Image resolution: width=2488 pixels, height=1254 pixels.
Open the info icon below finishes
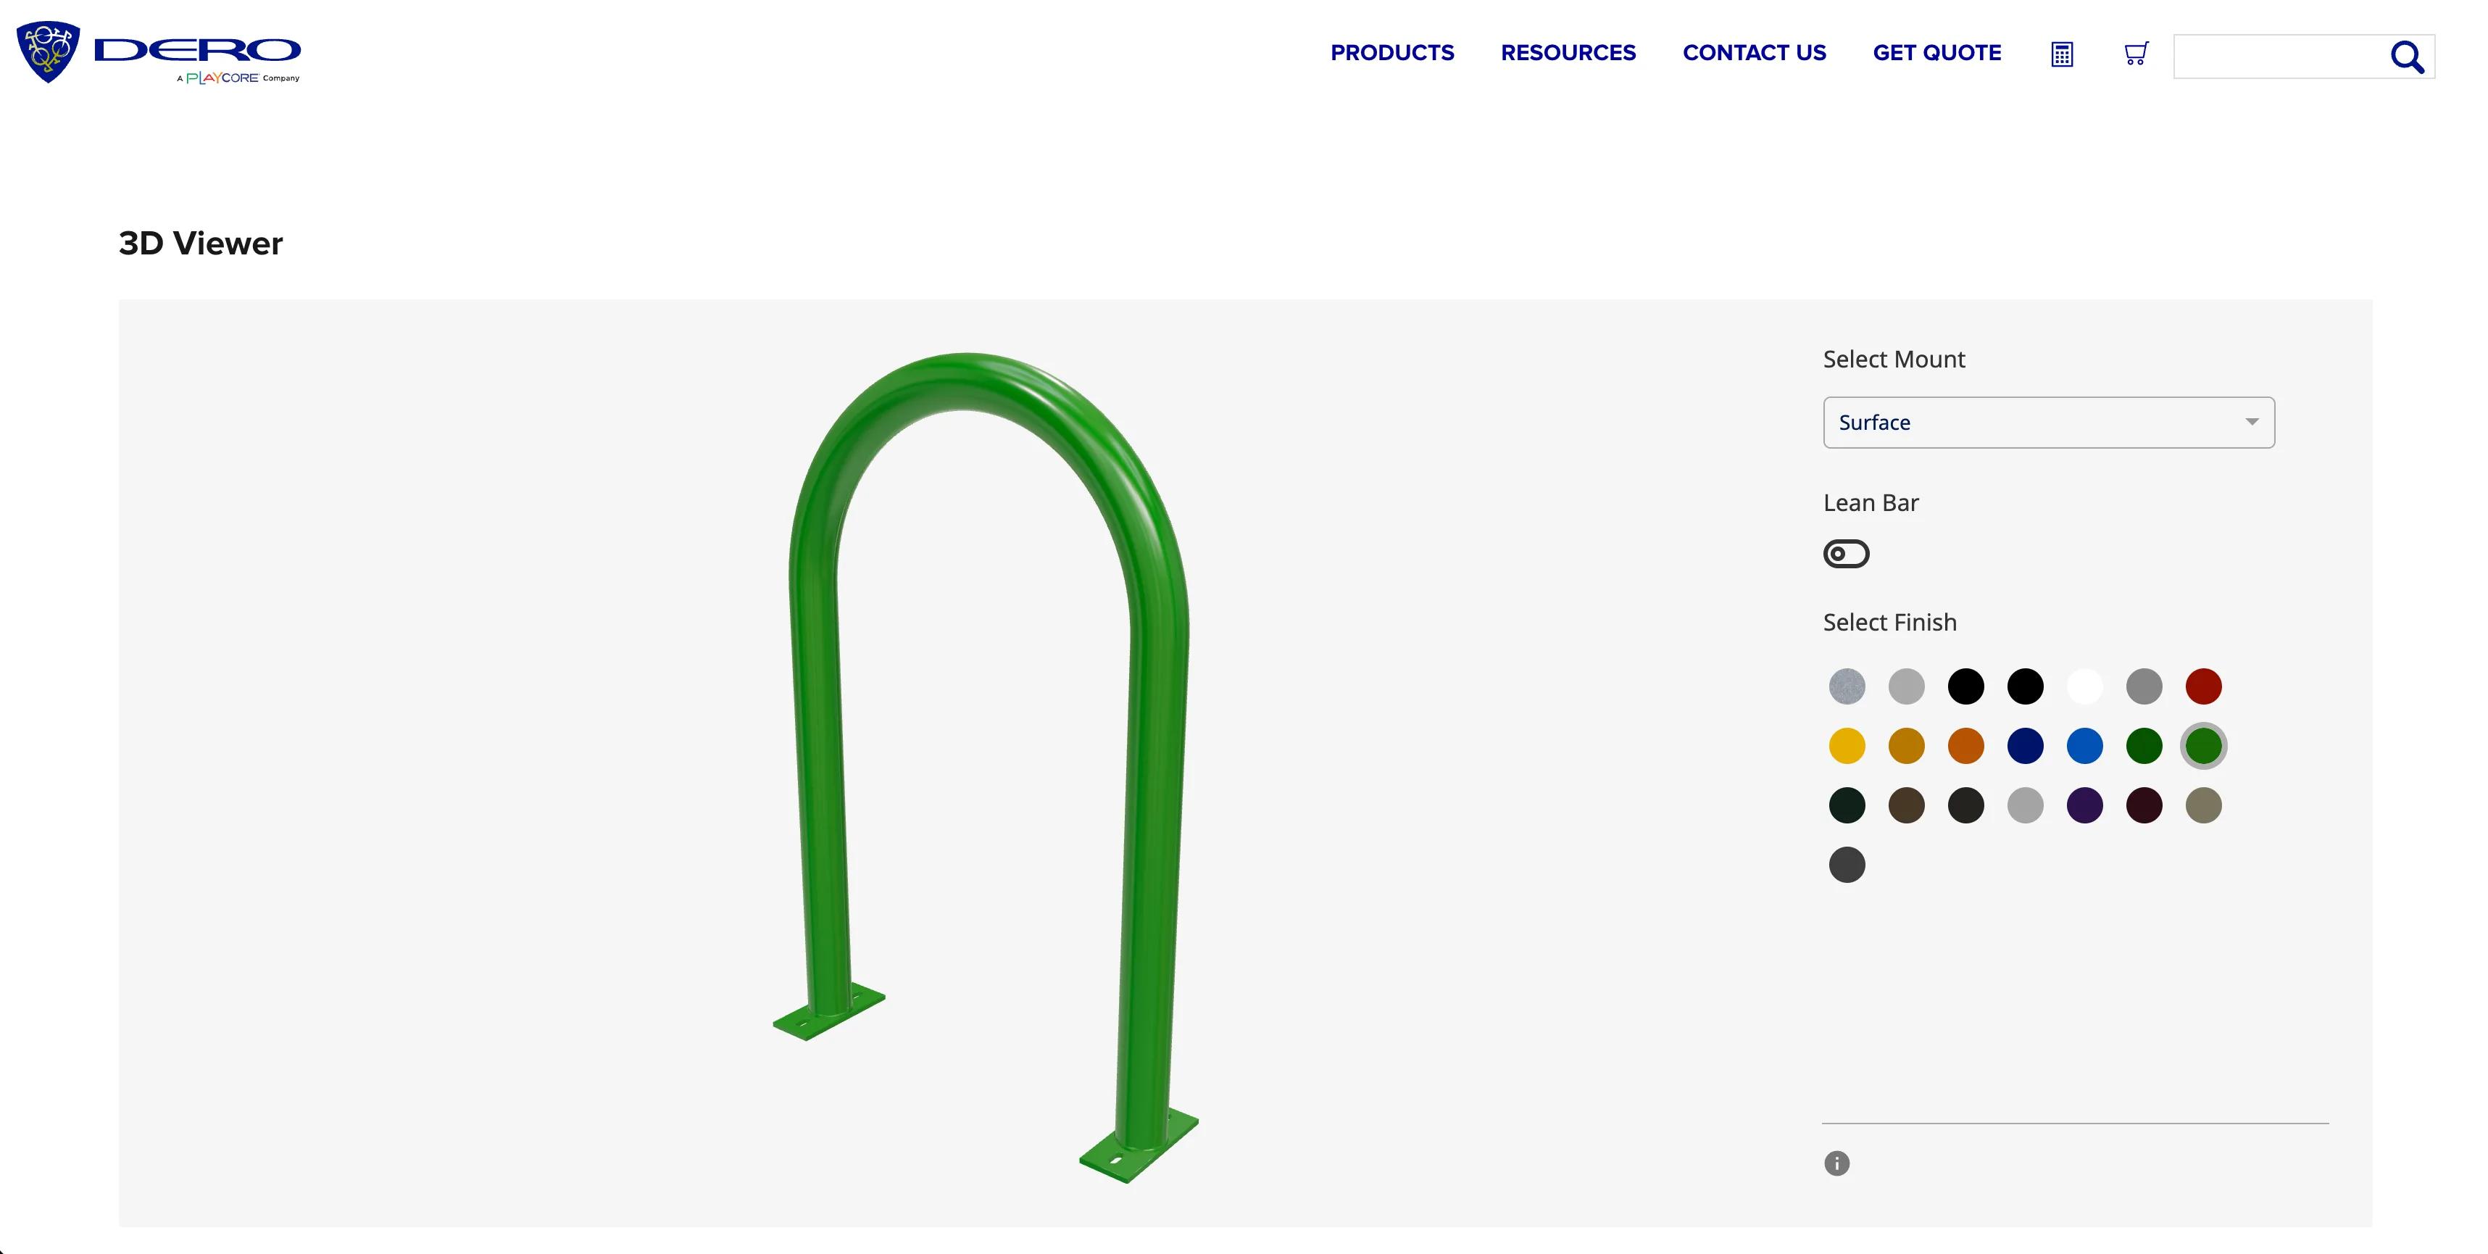click(x=1836, y=1163)
